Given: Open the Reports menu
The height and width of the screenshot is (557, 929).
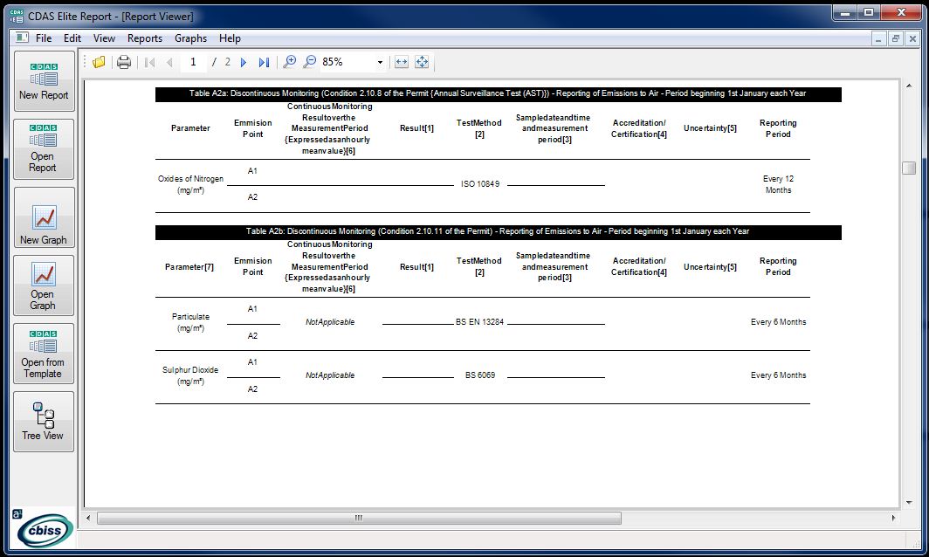Looking at the screenshot, I should [145, 38].
